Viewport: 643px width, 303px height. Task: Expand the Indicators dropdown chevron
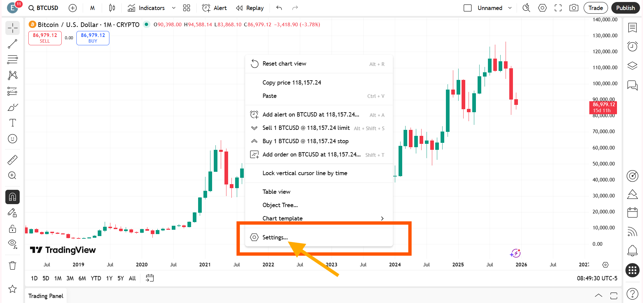click(173, 8)
